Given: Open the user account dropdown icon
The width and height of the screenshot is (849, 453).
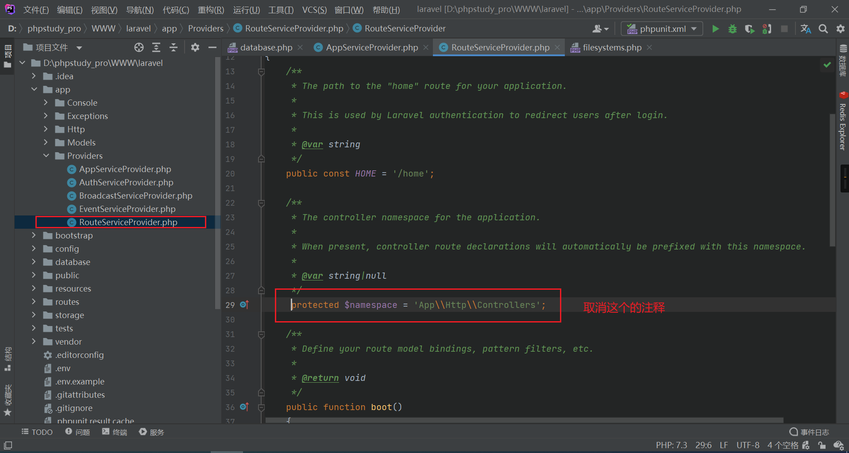Looking at the screenshot, I should pos(601,29).
